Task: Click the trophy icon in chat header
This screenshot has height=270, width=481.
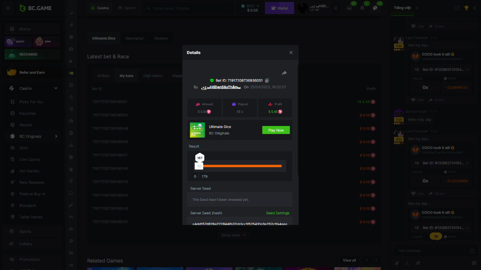Action: click(x=466, y=8)
